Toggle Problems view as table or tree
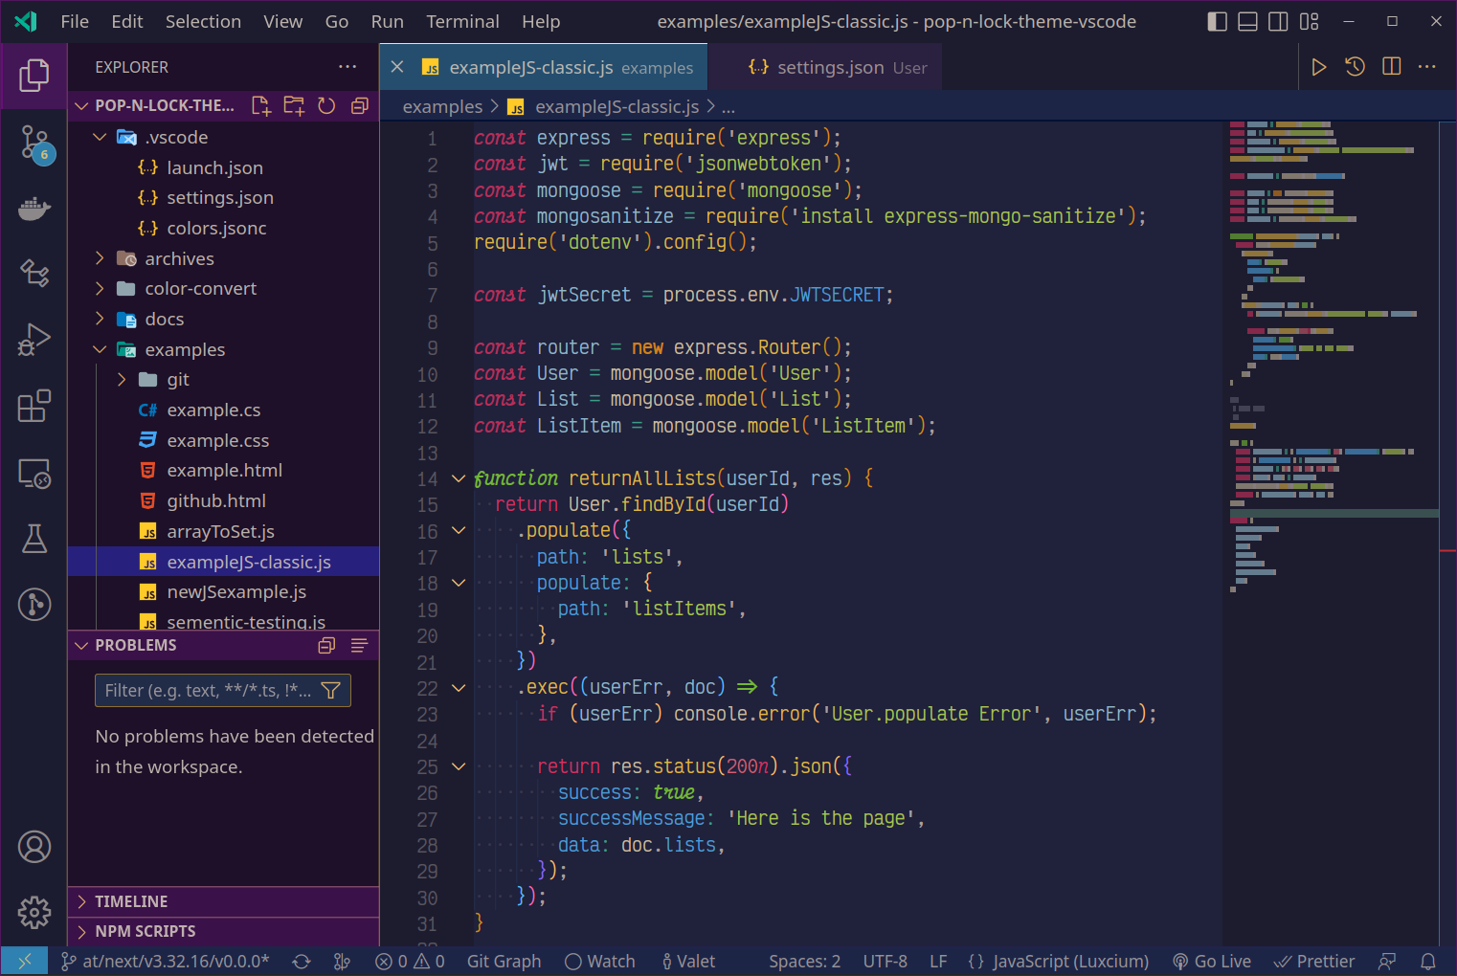 click(x=359, y=646)
